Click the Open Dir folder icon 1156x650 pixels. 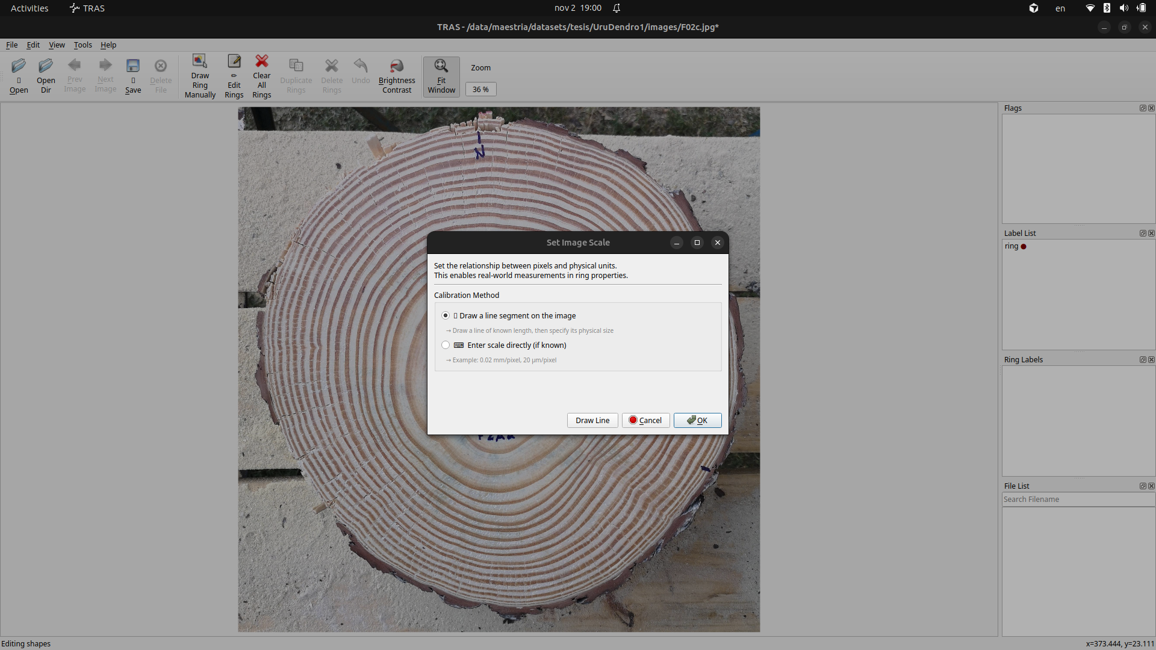point(46,66)
